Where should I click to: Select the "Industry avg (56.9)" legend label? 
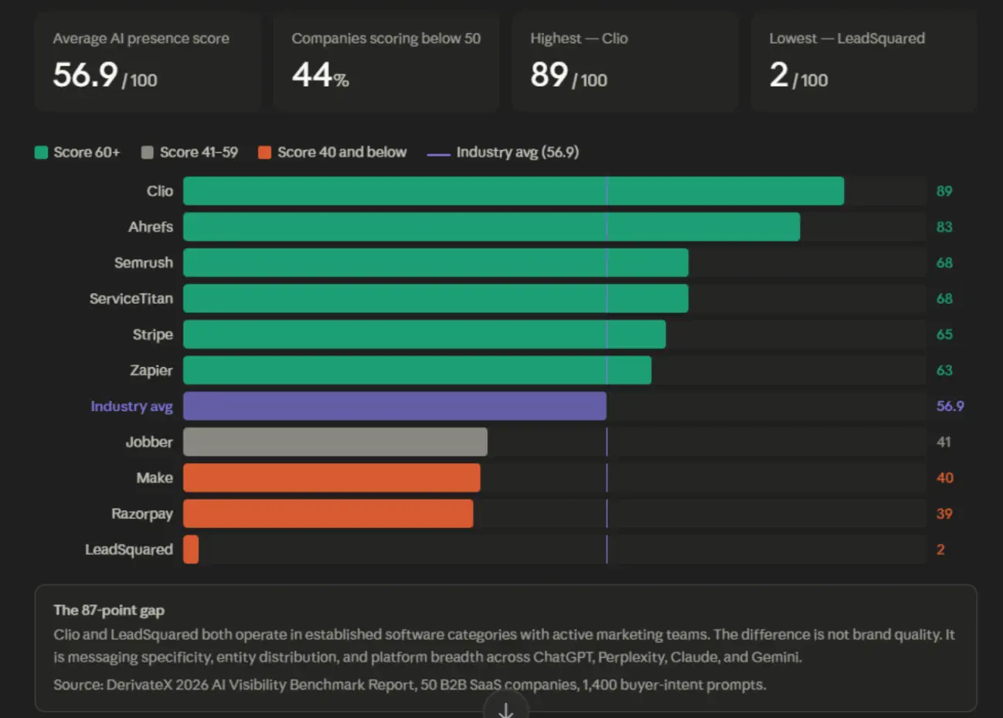[517, 152]
